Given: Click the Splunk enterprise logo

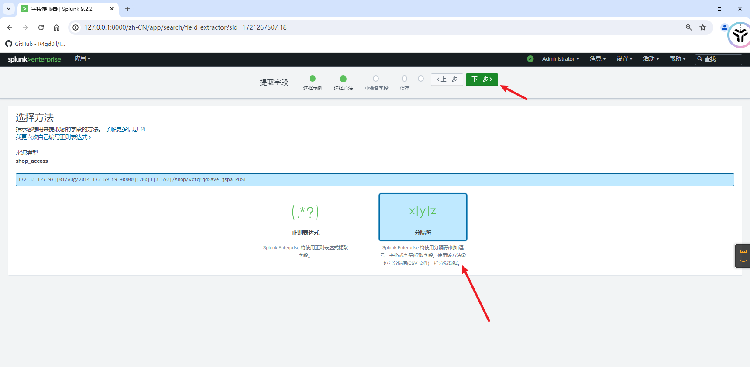Looking at the screenshot, I should tap(34, 59).
